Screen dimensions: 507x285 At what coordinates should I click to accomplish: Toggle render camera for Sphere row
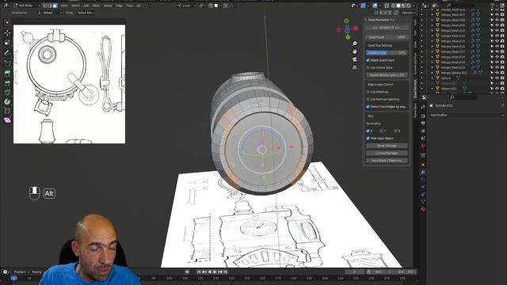(502, 78)
